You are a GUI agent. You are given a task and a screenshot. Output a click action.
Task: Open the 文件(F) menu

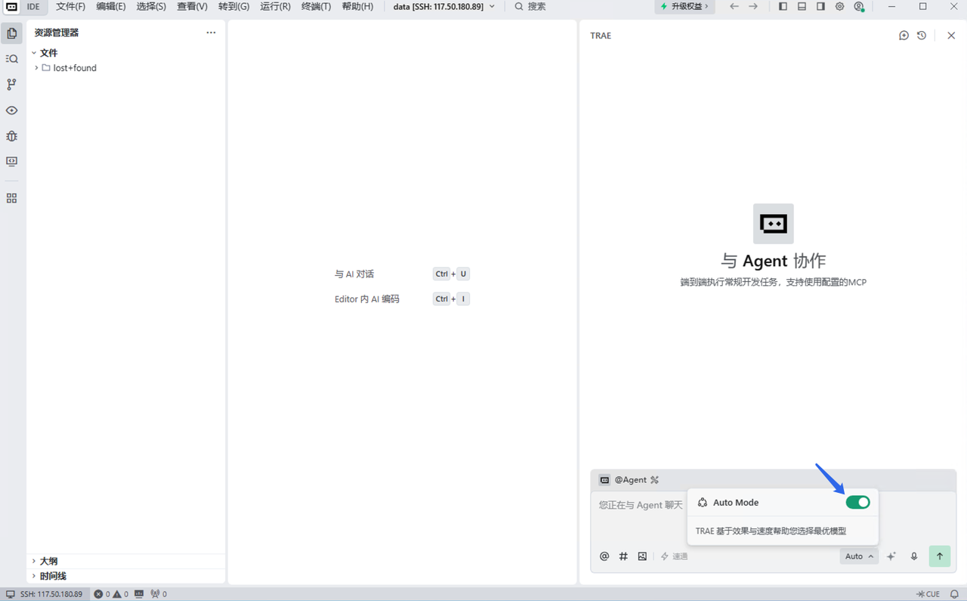click(x=71, y=7)
